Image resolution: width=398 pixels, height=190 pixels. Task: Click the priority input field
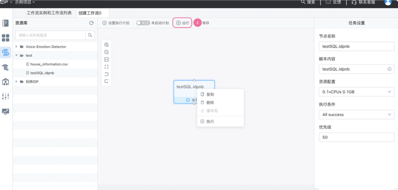point(356,137)
